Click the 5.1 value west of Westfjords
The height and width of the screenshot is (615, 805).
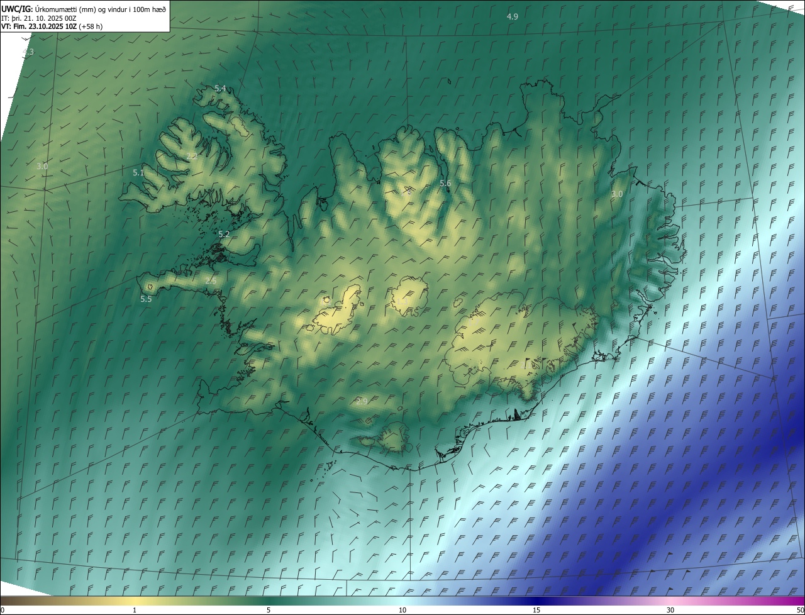point(138,172)
